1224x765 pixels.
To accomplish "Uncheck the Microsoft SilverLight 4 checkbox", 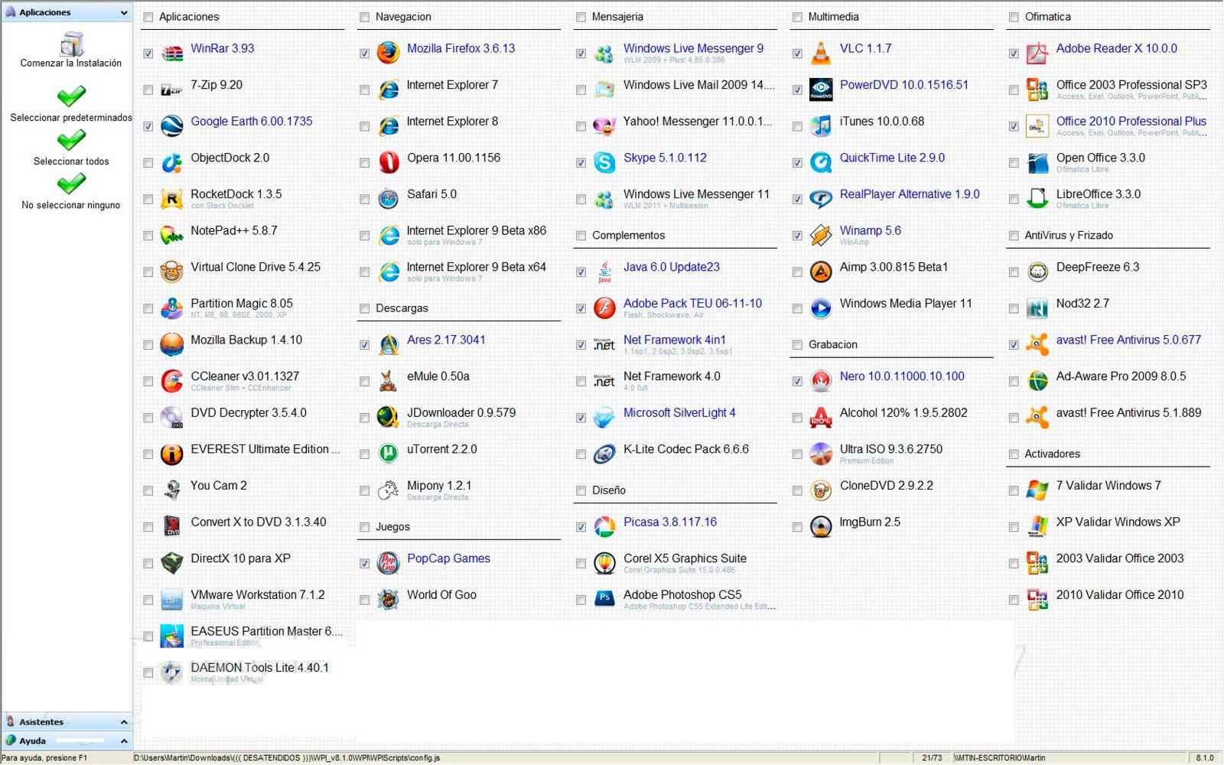I will coord(581,418).
